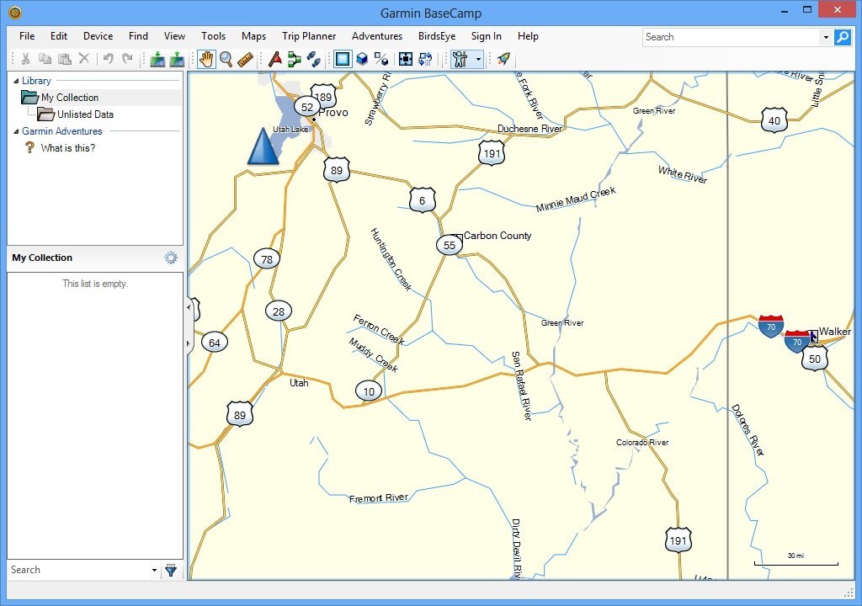Click the Cut scissors icon

point(25,58)
